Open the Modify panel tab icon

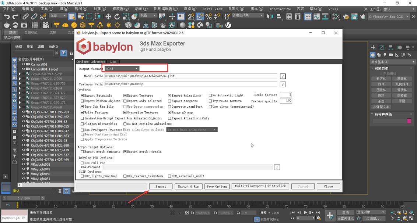tap(382, 47)
